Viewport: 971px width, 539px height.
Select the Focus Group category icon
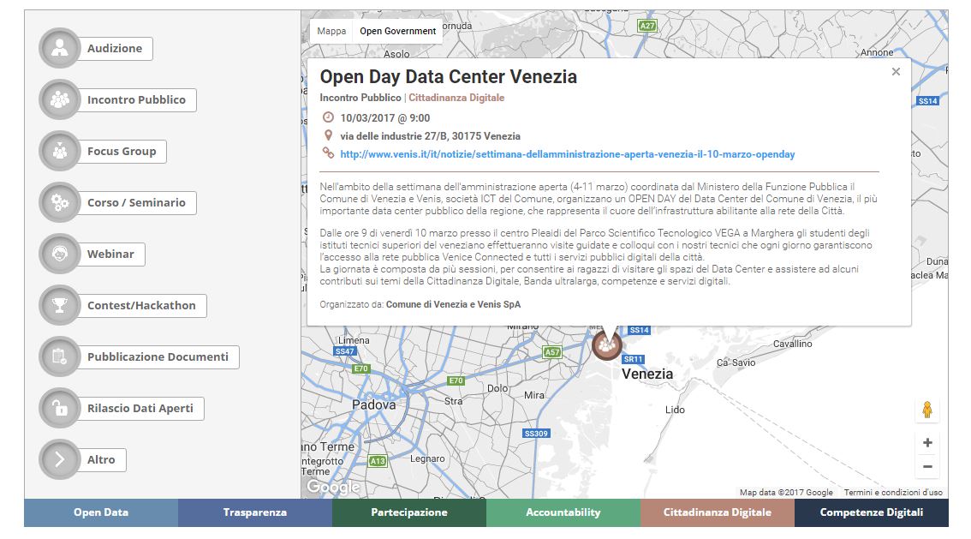58,152
